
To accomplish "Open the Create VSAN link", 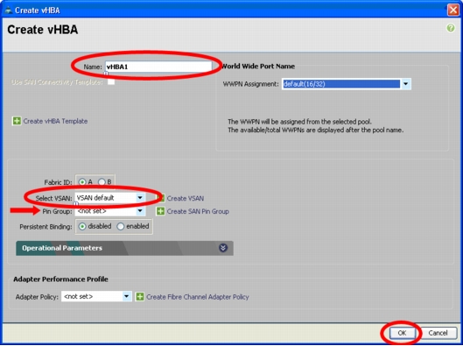I will click(x=186, y=198).
